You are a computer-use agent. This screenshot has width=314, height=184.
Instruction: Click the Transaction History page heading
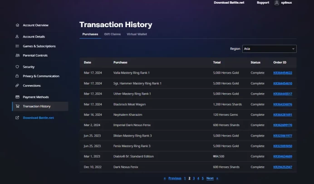pos(116,24)
